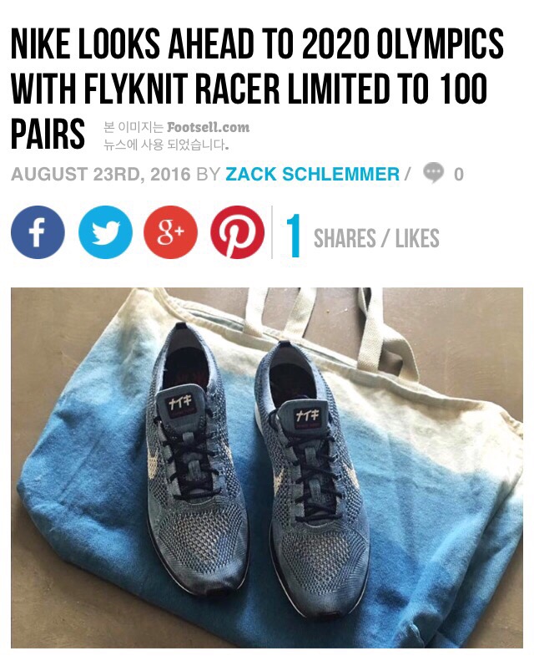The height and width of the screenshot is (666, 534).
Task: Pin the article on Pinterest
Action: click(x=237, y=232)
